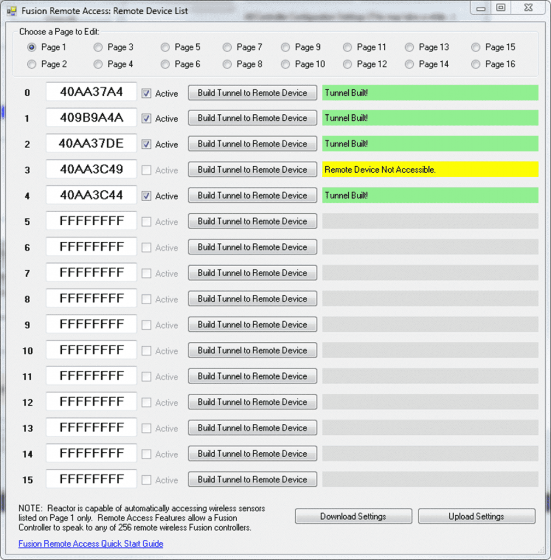551x560 pixels.
Task: Open the Fusion Remote Access Quick Start Guide
Action: 91,544
